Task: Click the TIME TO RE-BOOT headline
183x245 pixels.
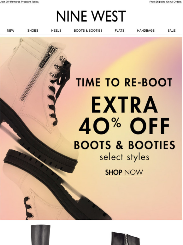Action: click(124, 82)
